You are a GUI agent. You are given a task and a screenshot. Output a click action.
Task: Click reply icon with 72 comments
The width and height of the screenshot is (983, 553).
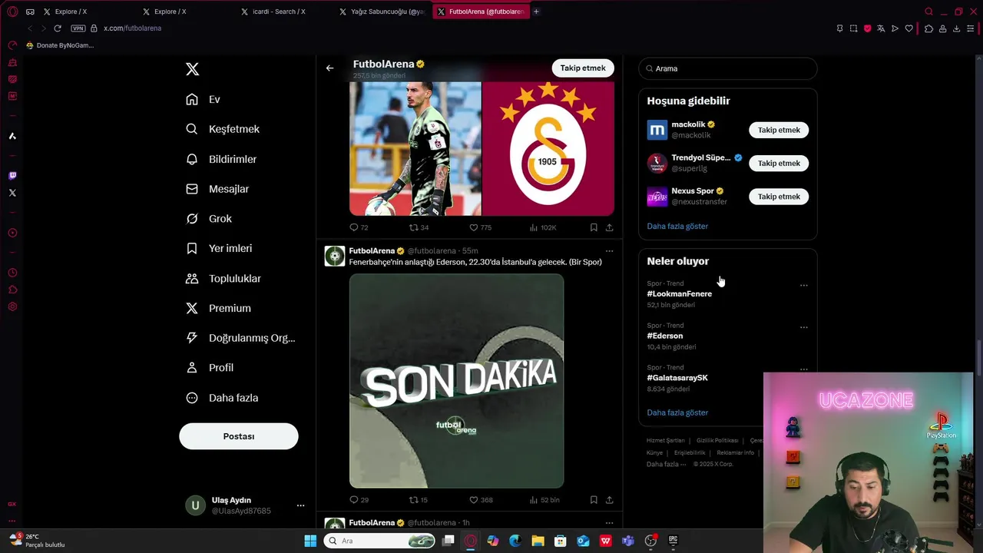354,227
